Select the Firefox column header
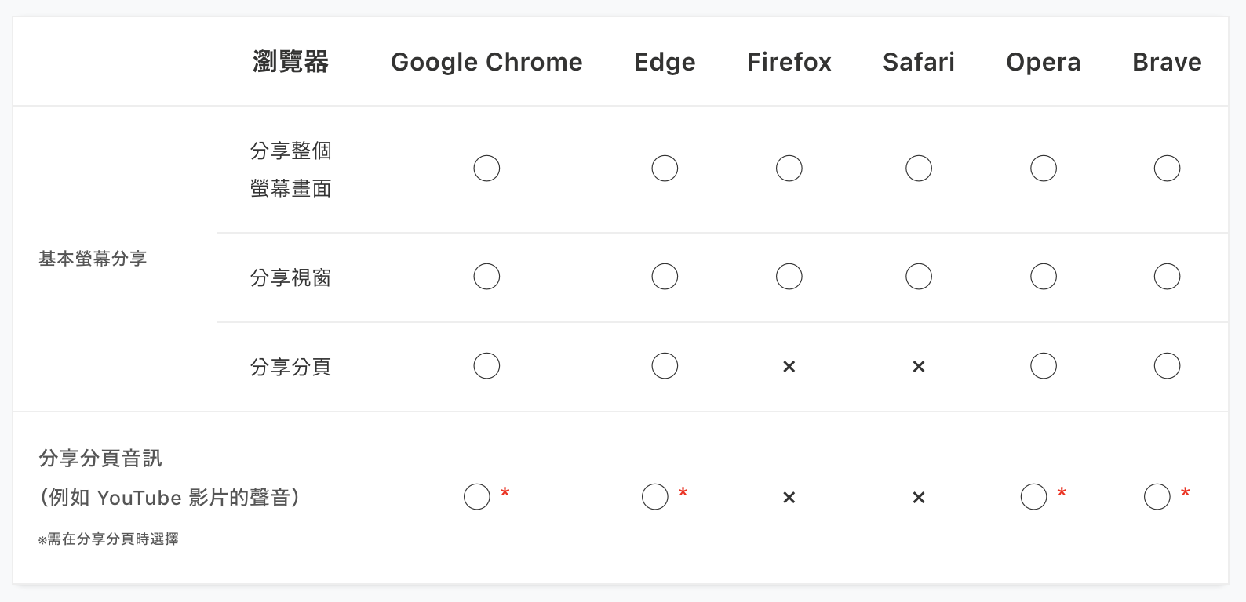Viewport: 1246px width, 602px height. pyautogui.click(x=789, y=62)
